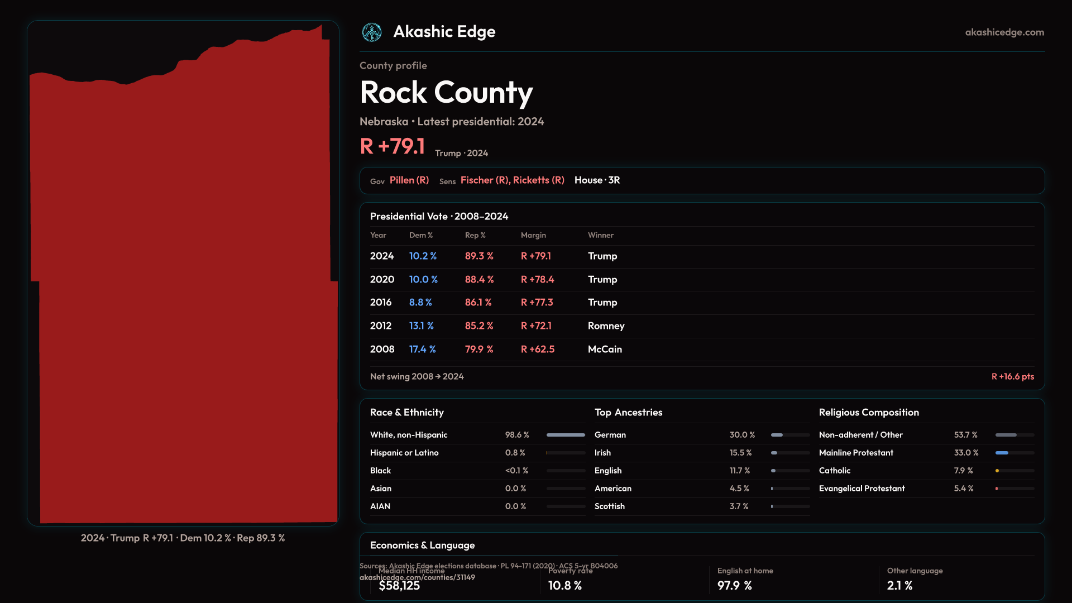Click the R +16.6 pts net swing
Screen dimensions: 1072x603
1012,377
